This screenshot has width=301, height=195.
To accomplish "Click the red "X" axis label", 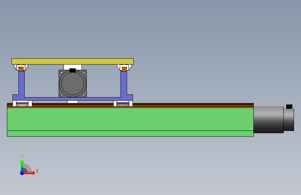I will [37, 171].
